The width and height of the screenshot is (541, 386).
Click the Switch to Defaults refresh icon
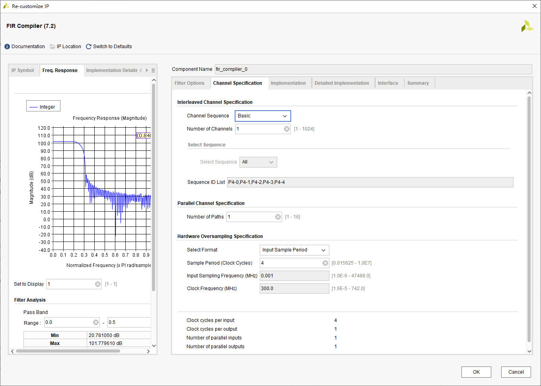89,47
